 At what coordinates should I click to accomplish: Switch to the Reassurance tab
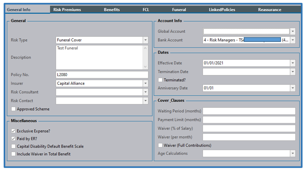tap(270, 10)
